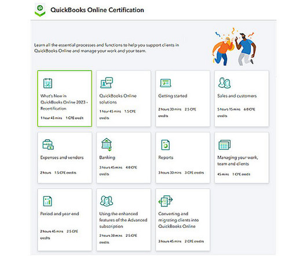The image size is (307, 256).
Task: Click '3 hours 45 mins 2 CPE credits' text
Action: 181,242
